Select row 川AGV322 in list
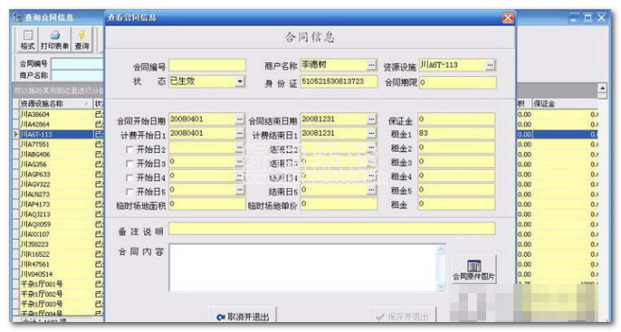This screenshot has height=332, width=621. (x=56, y=185)
